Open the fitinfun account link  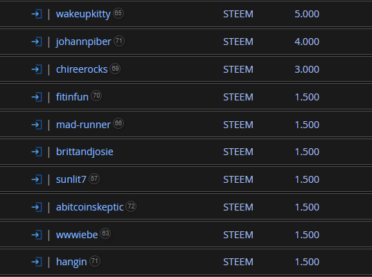72,97
